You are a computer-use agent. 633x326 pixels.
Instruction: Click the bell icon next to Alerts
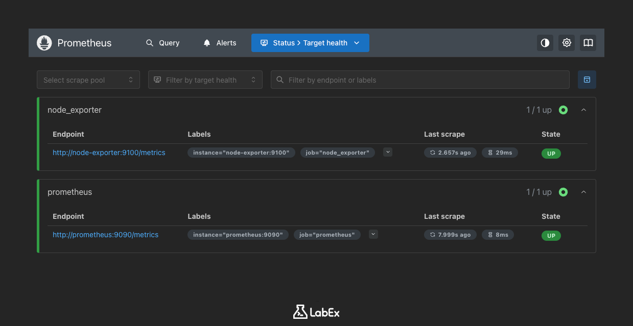(206, 43)
